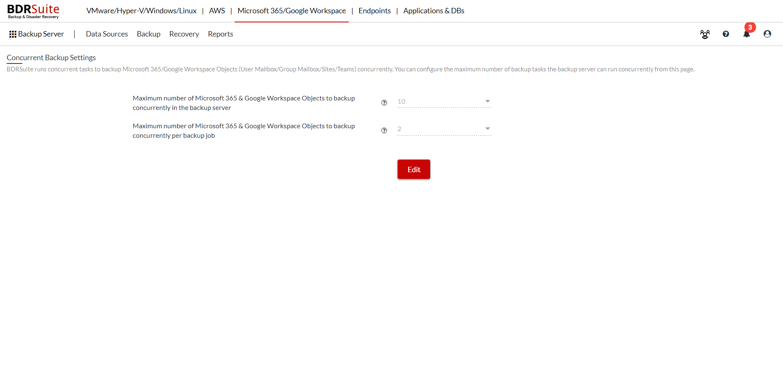Click the BDRSuite concurrent tasks description text
The height and width of the screenshot is (383, 783).
click(x=350, y=69)
